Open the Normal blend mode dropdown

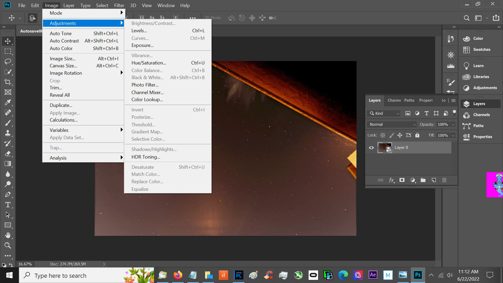(x=392, y=124)
